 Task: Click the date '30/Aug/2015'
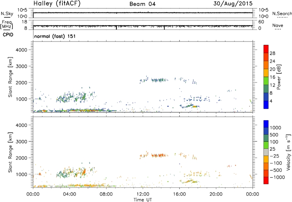[x=233, y=4]
